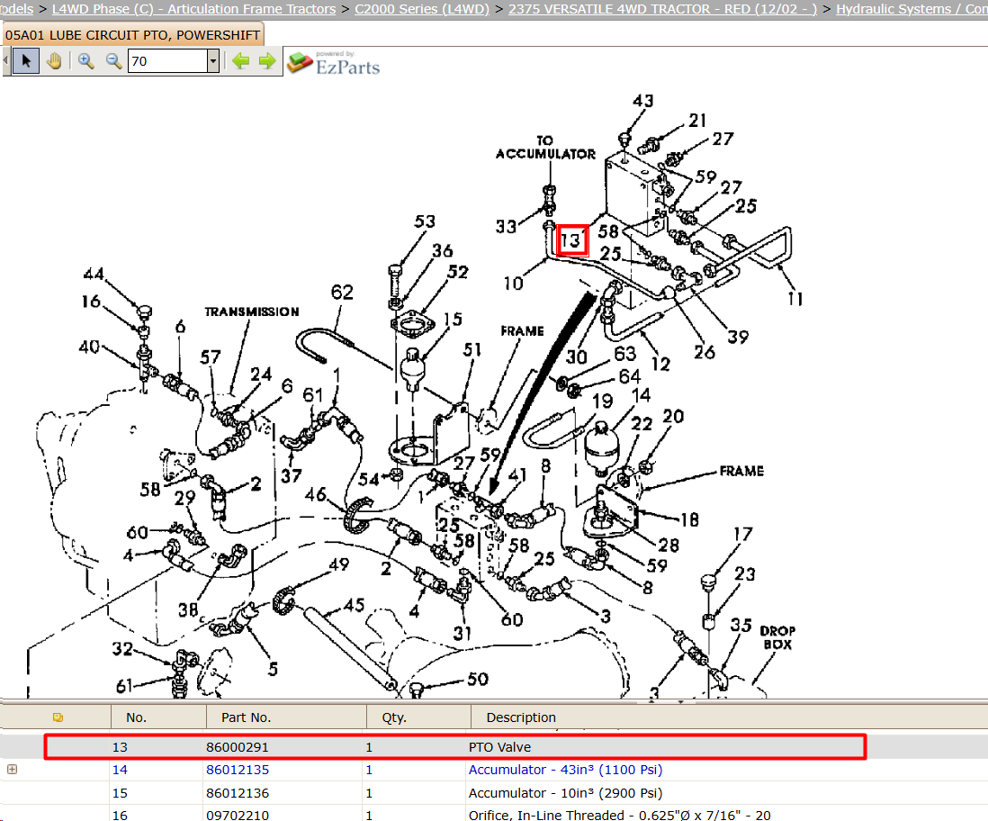Viewport: 988px width, 821px height.
Task: Click callout 17 on the diagram
Action: click(743, 534)
